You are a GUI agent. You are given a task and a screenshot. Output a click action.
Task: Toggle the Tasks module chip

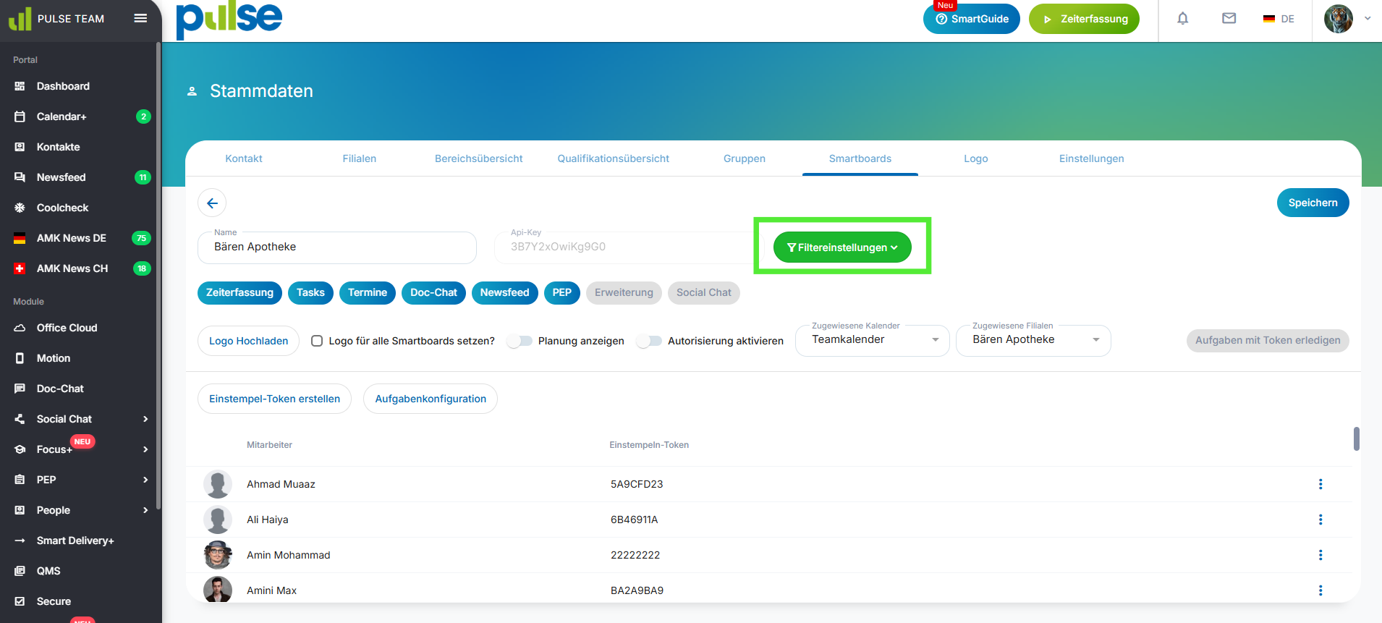[310, 293]
